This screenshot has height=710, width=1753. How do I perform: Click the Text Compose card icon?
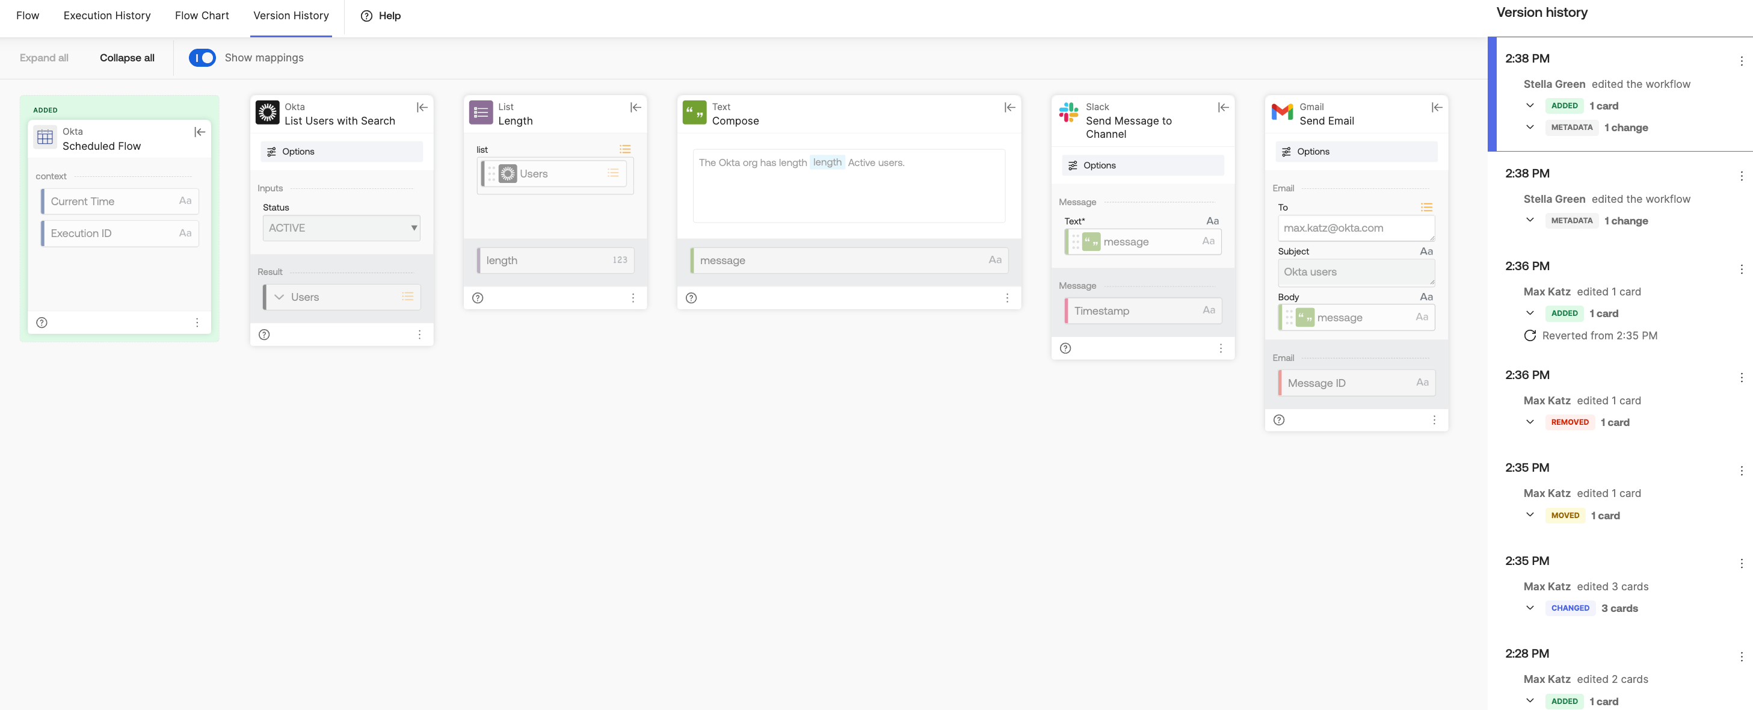[695, 113]
